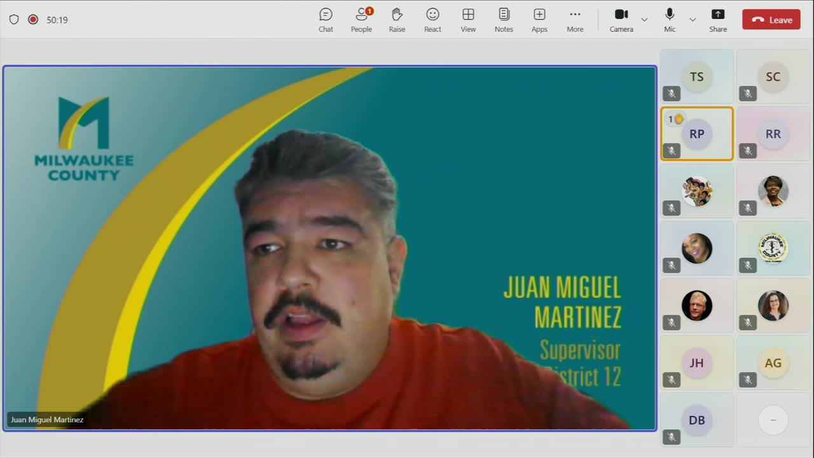
Task: Toggle the Camera on or off
Action: tap(621, 20)
